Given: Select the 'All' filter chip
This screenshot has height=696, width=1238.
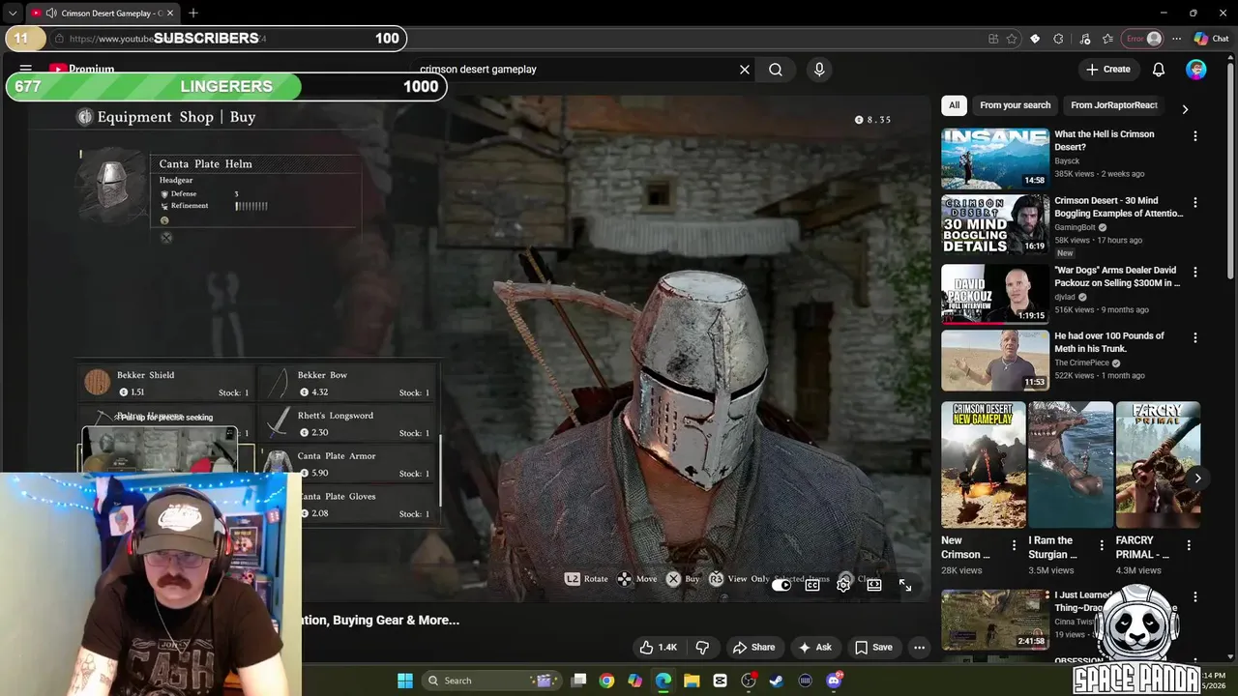Looking at the screenshot, I should [x=954, y=105].
